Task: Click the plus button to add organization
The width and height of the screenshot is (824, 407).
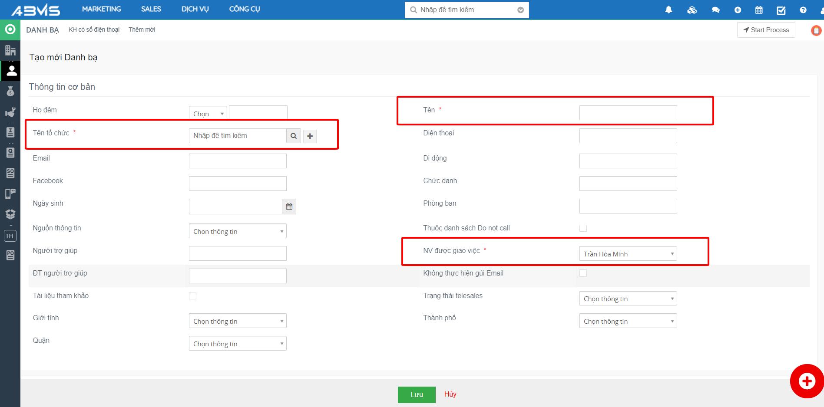Action: [x=310, y=136]
